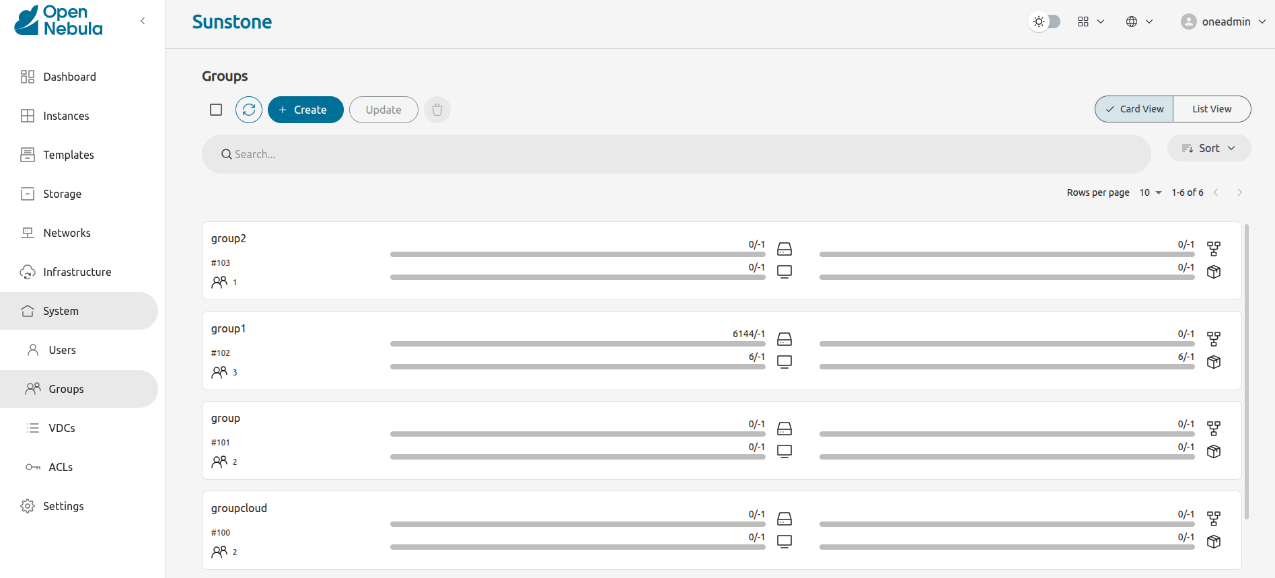Click the network icon in group1 card
The image size is (1275, 578).
(x=1214, y=338)
